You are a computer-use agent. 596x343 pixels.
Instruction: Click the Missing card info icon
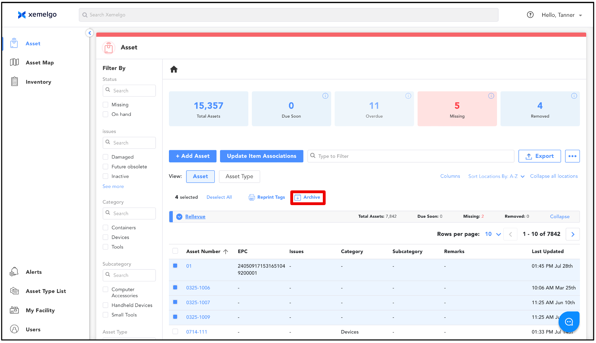491,96
